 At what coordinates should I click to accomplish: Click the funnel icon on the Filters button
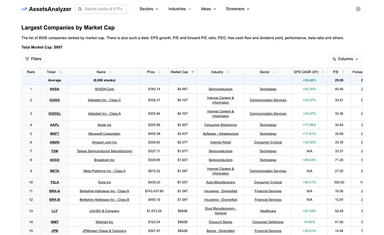point(27,59)
